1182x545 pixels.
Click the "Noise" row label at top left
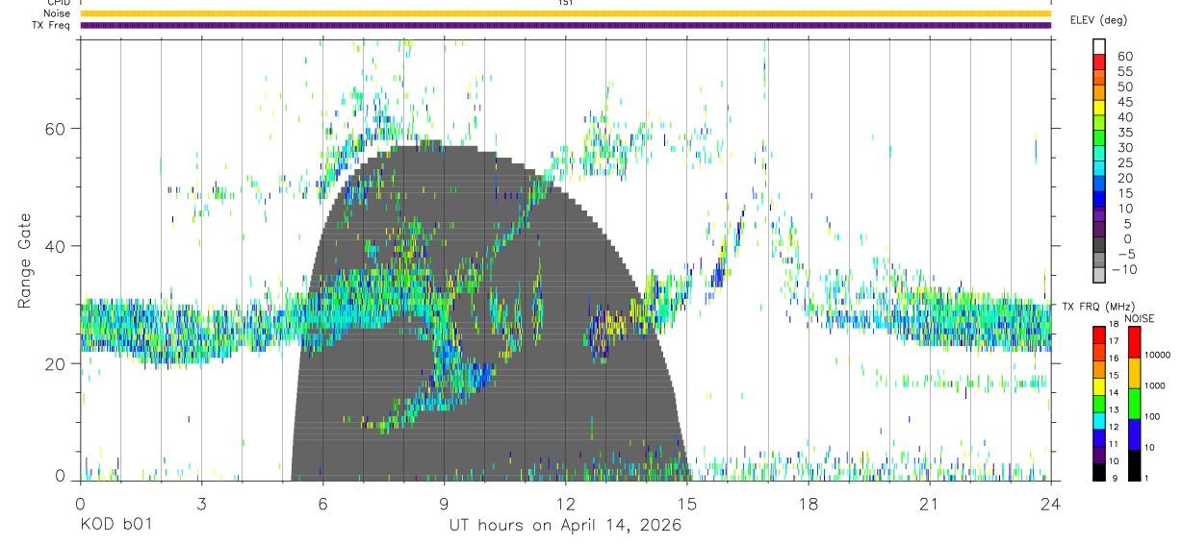[x=58, y=13]
